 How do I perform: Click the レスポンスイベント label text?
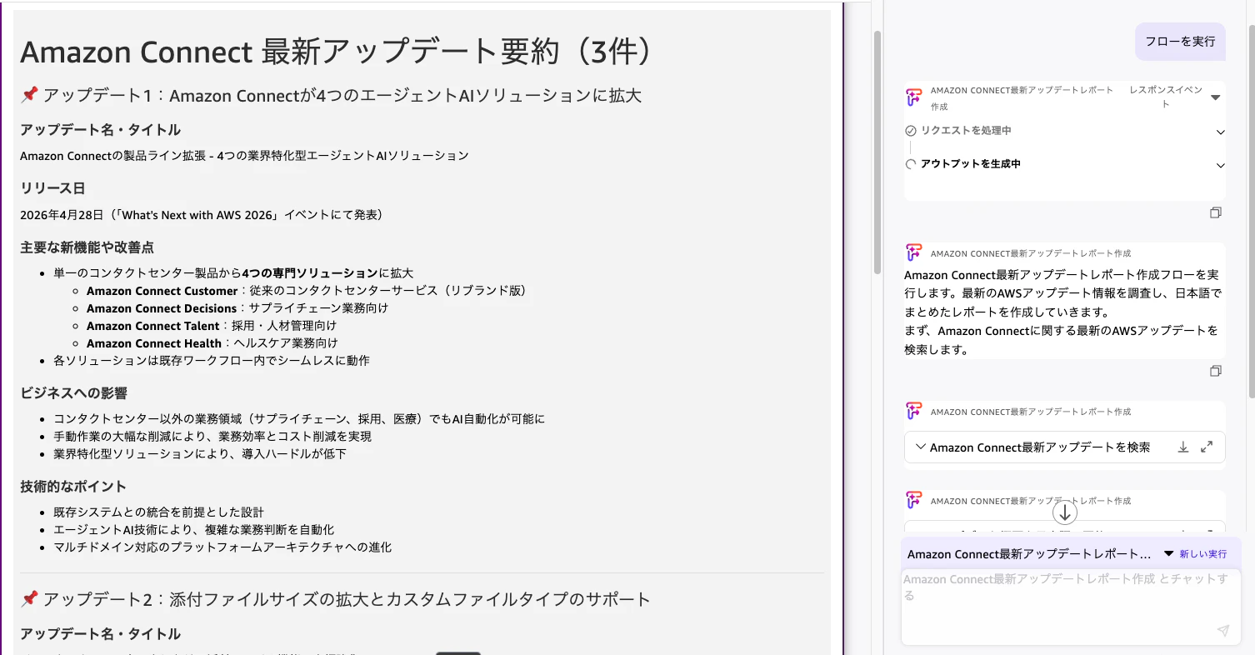pos(1166,97)
